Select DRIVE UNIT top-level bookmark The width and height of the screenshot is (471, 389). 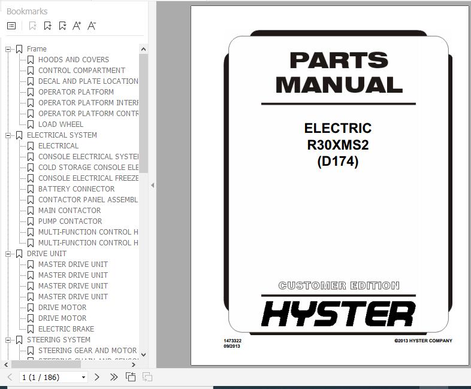pyautogui.click(x=47, y=254)
